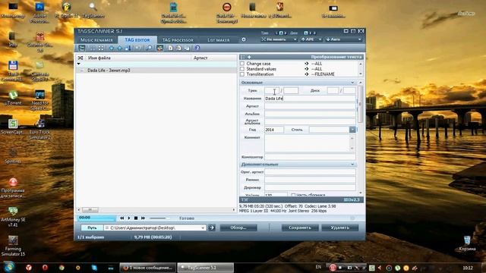Switch to List Maker tab

219,40
